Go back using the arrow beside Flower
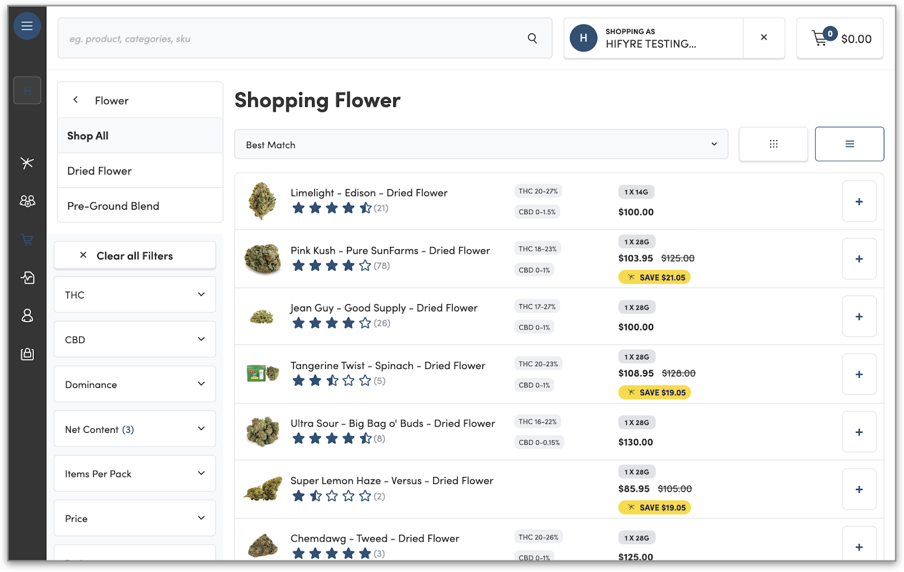The width and height of the screenshot is (904, 572). point(76,100)
